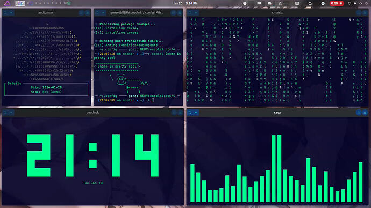The width and height of the screenshot is (371, 208).
Task: Open split-layout icon in gonzo@NERVconsole1 terminal
Action: pos(174,13)
